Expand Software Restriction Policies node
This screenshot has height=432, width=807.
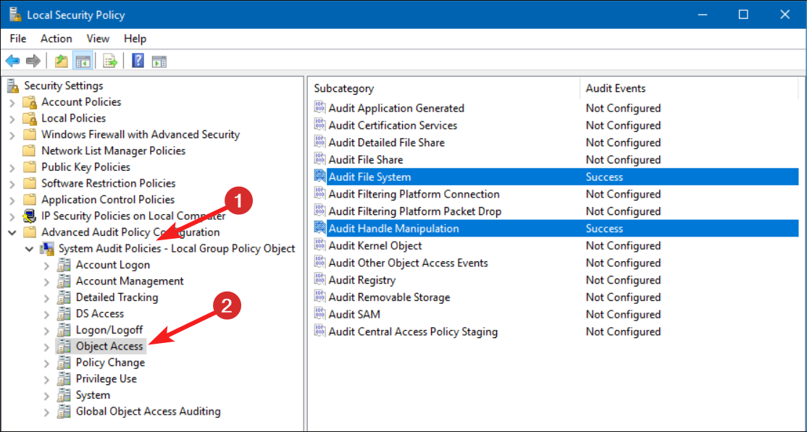click(x=12, y=184)
